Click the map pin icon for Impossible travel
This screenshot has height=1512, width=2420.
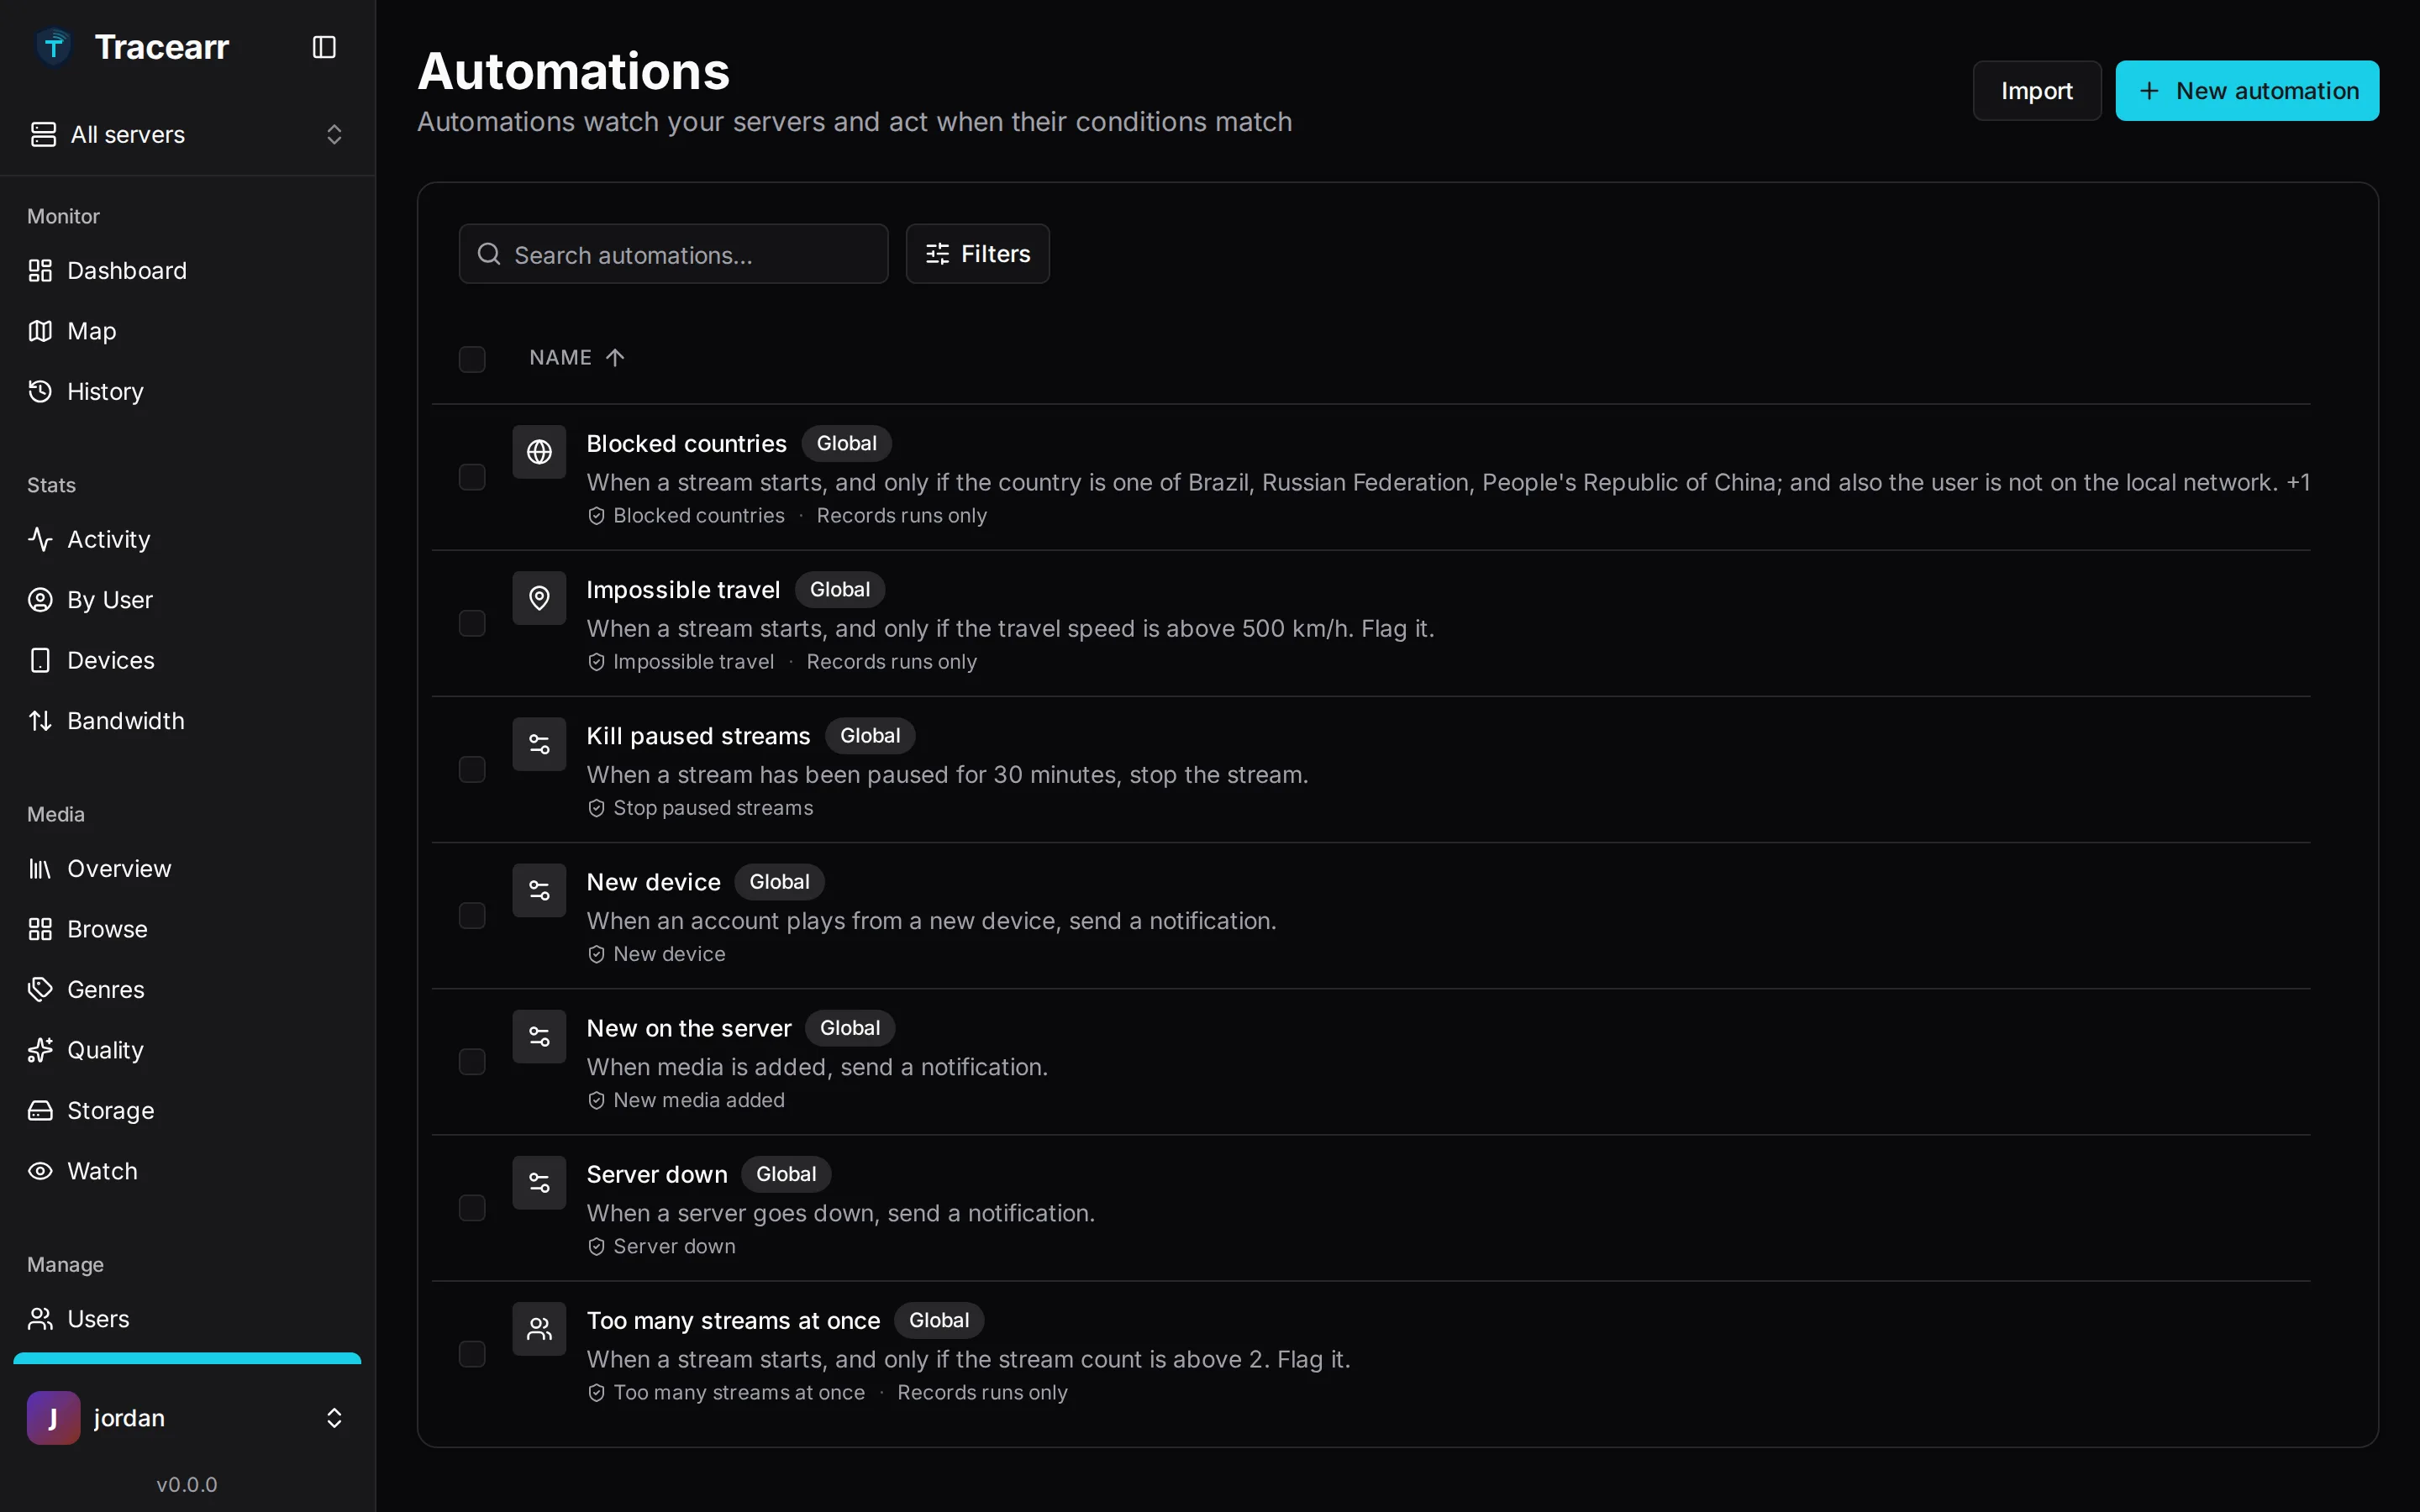(x=539, y=598)
